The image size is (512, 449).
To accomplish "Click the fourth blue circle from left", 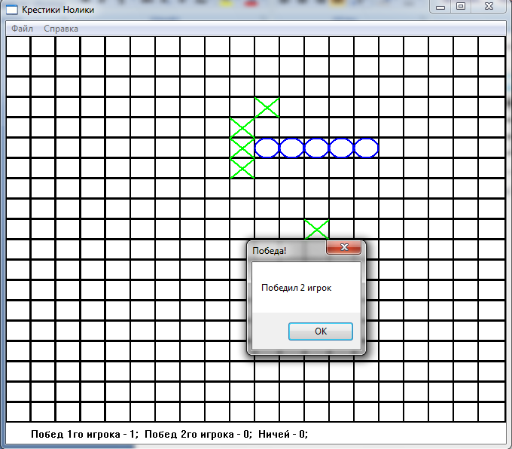I will pyautogui.click(x=342, y=148).
